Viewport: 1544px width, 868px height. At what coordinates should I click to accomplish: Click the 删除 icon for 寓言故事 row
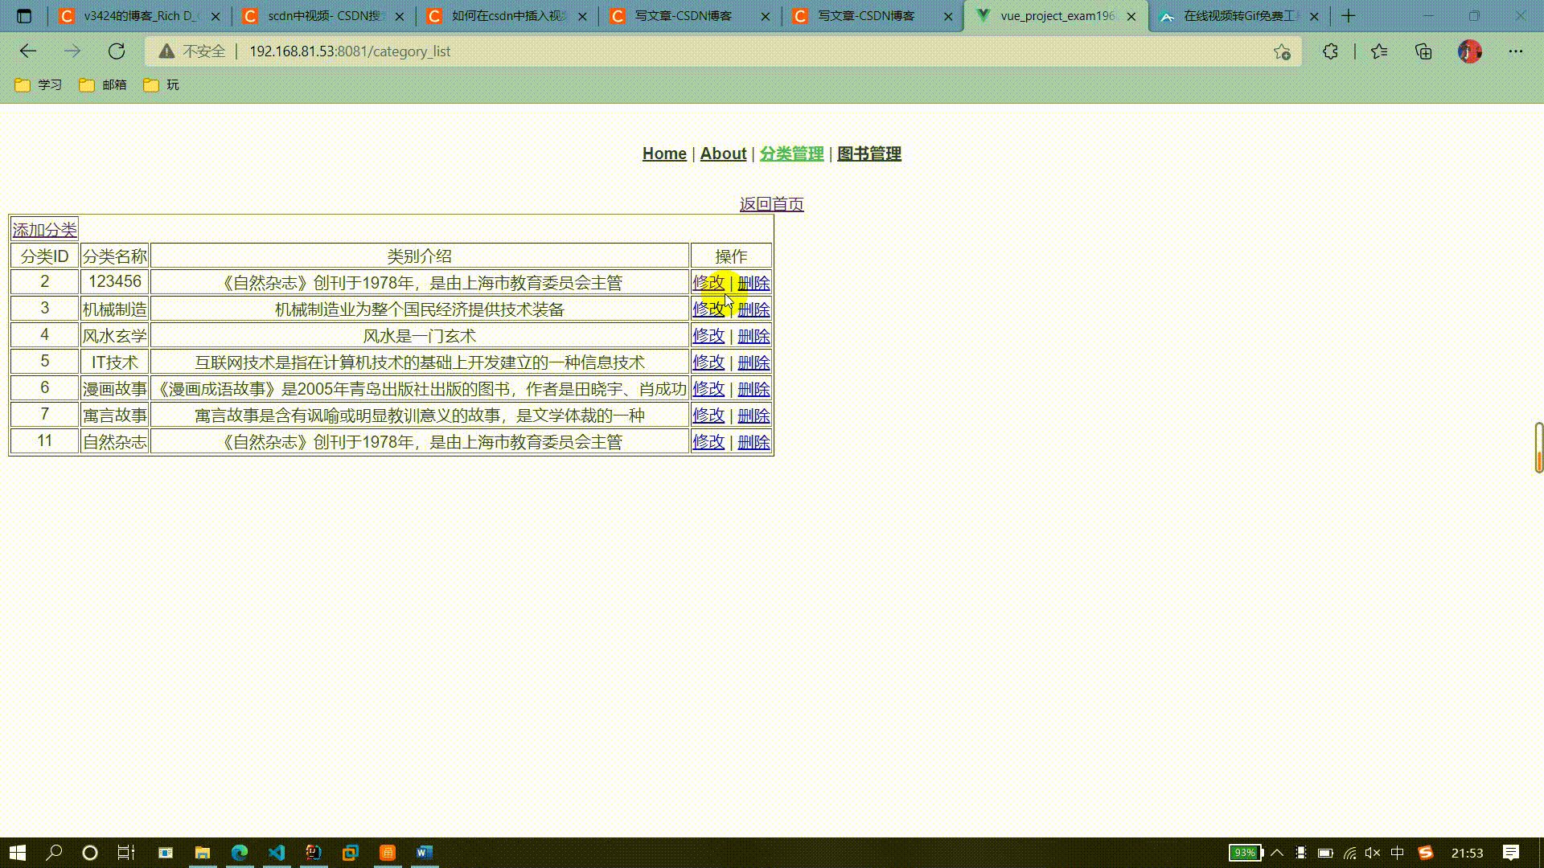click(753, 416)
